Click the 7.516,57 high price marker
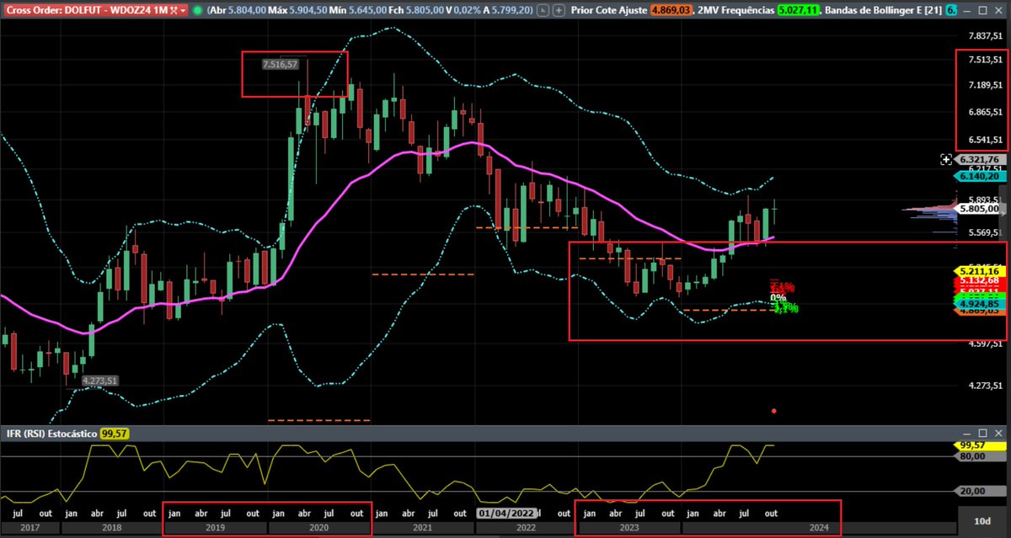This screenshot has width=1011, height=538. click(280, 64)
